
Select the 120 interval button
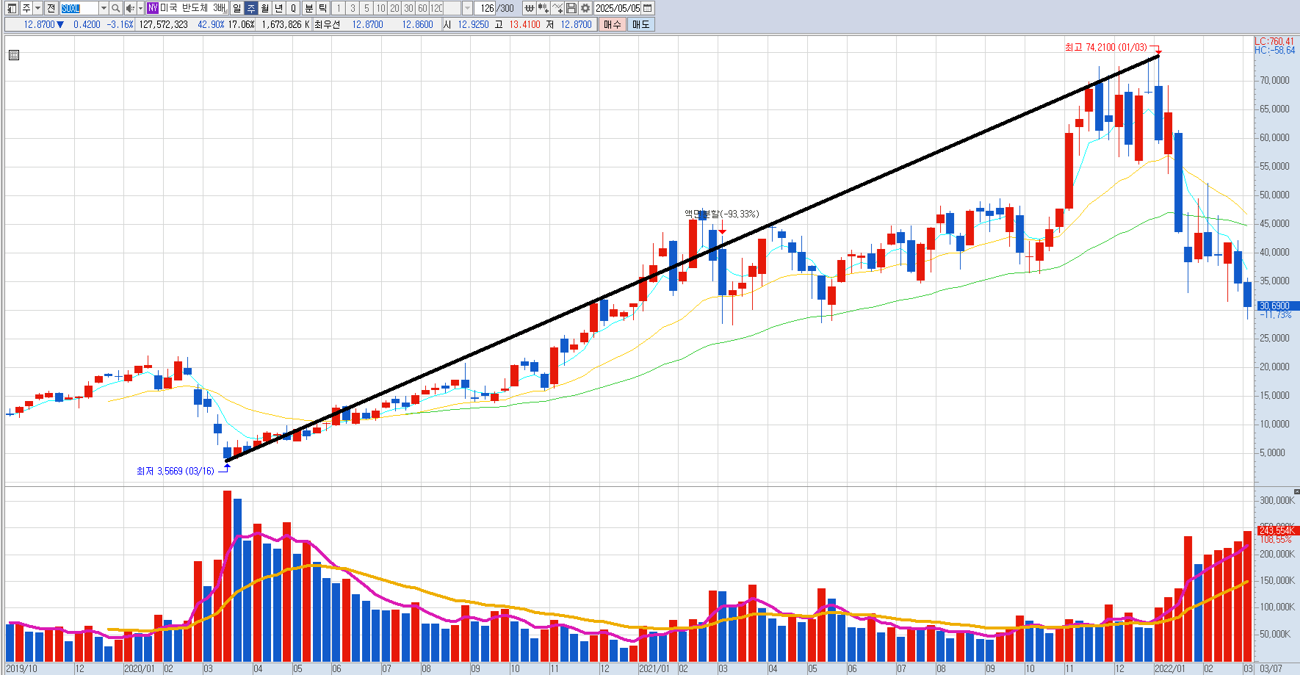coord(436,8)
